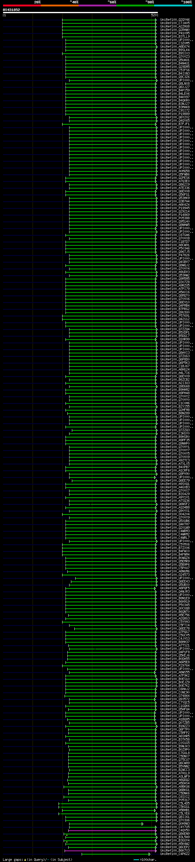
Task: Select the query ID AV431852 label
Action: tap(11, 10)
